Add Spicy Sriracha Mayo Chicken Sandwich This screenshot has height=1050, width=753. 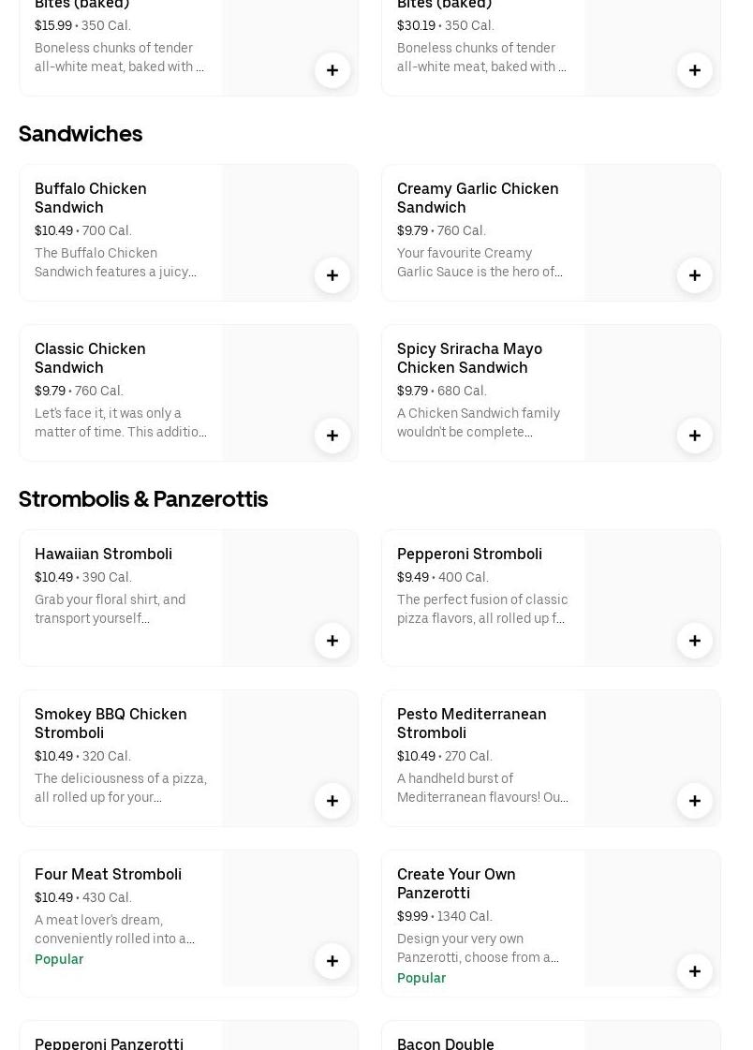point(695,436)
